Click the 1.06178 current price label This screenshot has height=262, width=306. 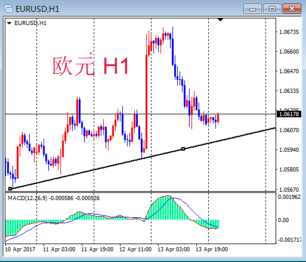coord(289,114)
